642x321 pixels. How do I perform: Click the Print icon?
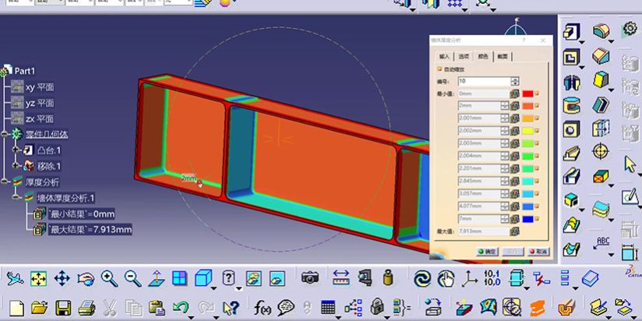click(86, 307)
